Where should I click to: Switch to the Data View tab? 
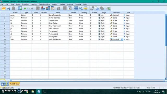(5, 84)
